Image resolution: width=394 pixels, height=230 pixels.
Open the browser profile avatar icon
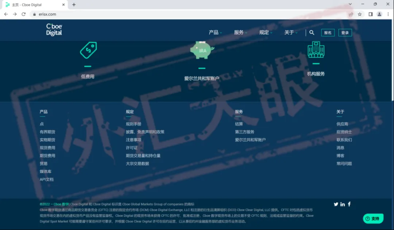tap(379, 14)
